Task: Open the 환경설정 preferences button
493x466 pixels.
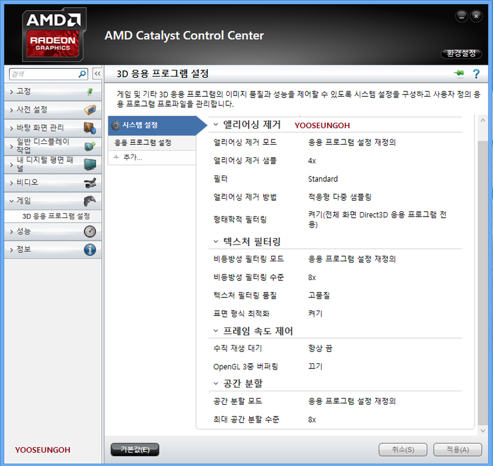Action: [461, 53]
